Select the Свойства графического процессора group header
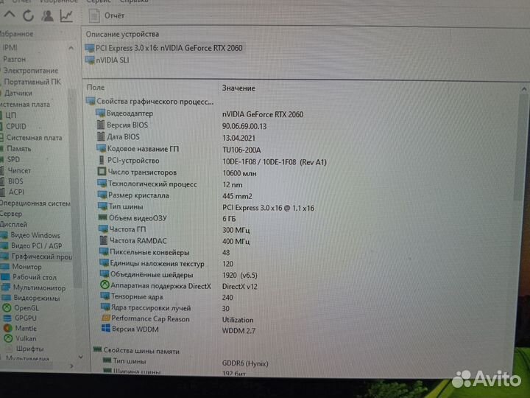Image resolution: width=530 pixels, height=398 pixels. click(x=149, y=101)
